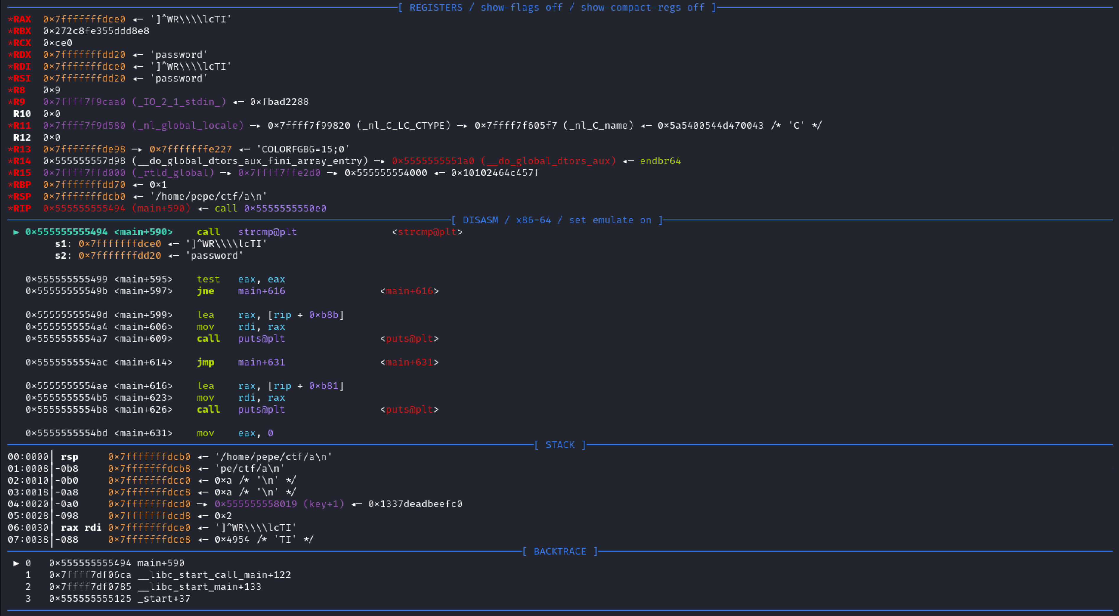Screen dimensions: 1119x616
Task: Click the arrow marker on backtrace frame 0
Action: pos(16,563)
